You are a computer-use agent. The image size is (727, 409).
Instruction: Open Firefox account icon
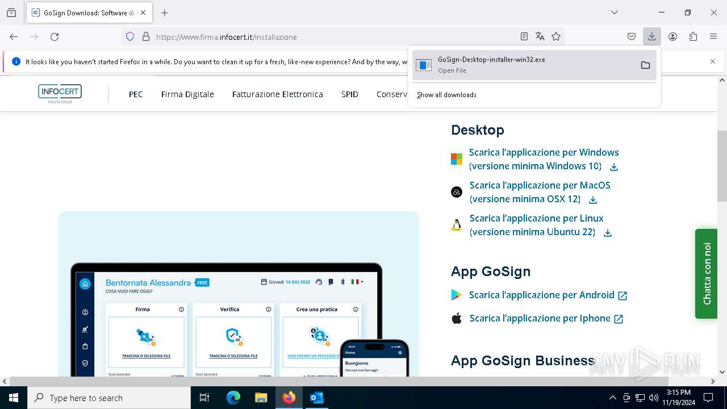[672, 37]
